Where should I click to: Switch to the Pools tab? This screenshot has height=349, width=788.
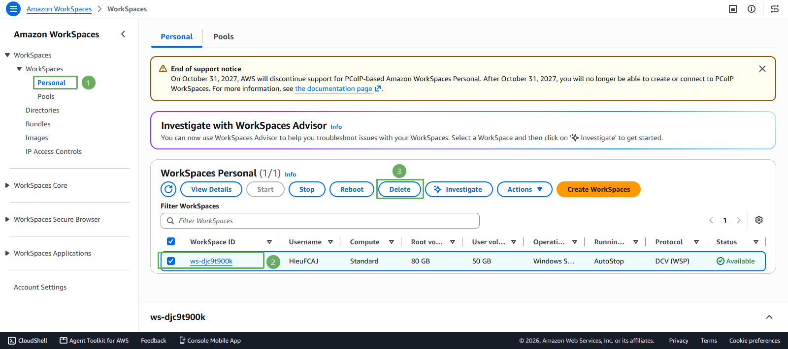coord(224,37)
